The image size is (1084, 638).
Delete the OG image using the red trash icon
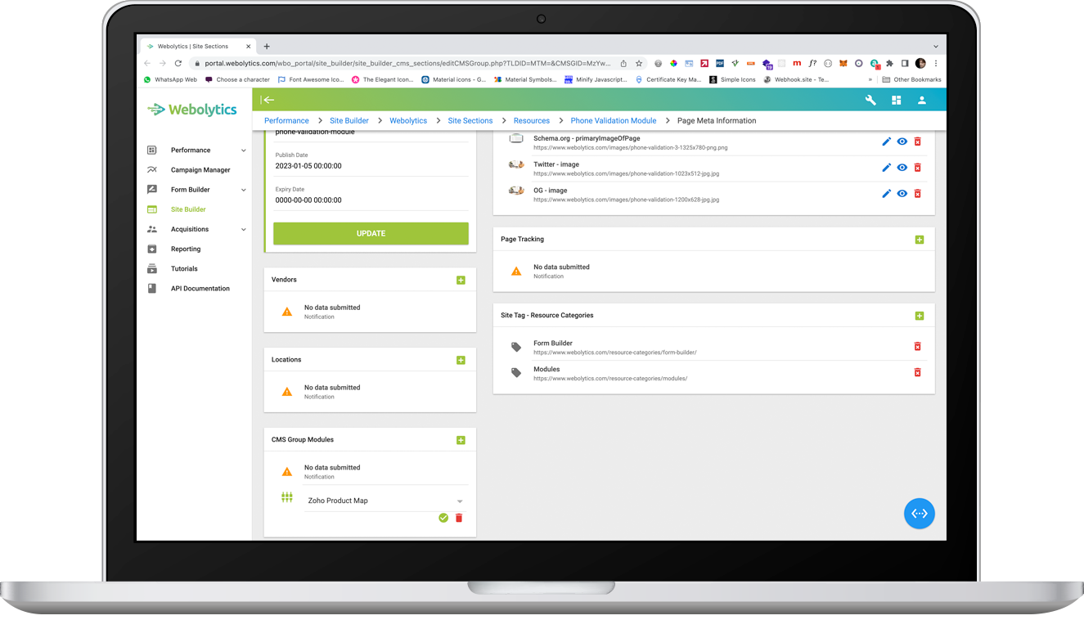tap(918, 193)
